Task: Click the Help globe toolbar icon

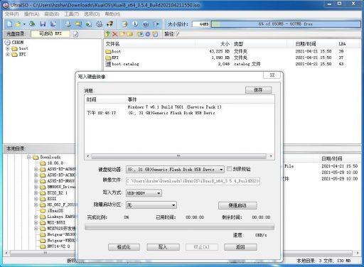Action: coord(146,24)
